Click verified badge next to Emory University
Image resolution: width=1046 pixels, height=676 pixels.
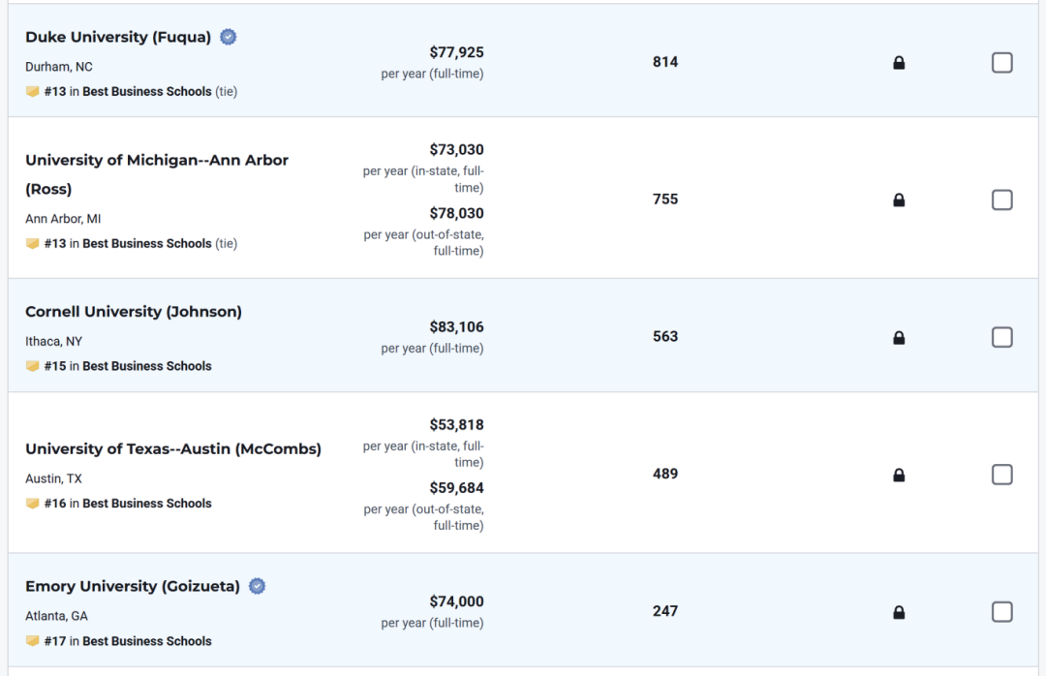(257, 586)
